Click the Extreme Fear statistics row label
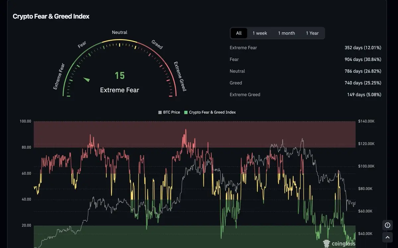This screenshot has width=398, height=248. coord(243,48)
